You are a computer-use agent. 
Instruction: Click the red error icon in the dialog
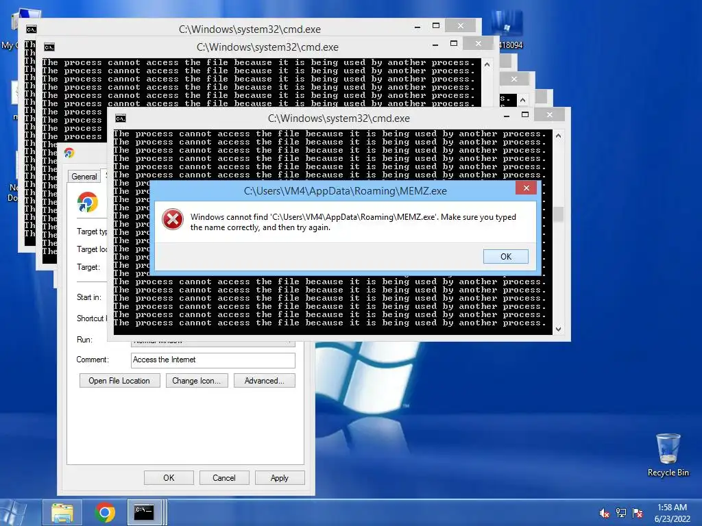click(x=173, y=220)
